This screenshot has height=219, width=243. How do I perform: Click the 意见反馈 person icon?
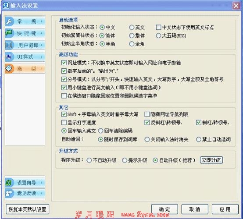(9, 193)
